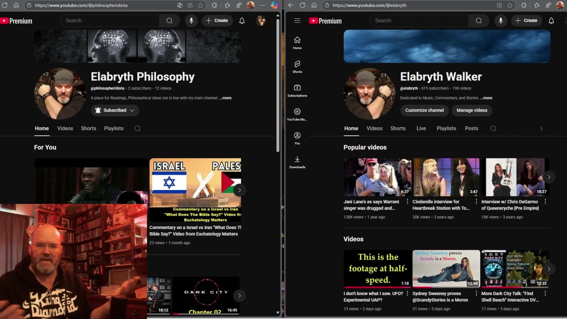Favorite the philosopheridiota page with the star icon
Image resolution: width=567 pixels, height=319 pixels.
coord(201,5)
